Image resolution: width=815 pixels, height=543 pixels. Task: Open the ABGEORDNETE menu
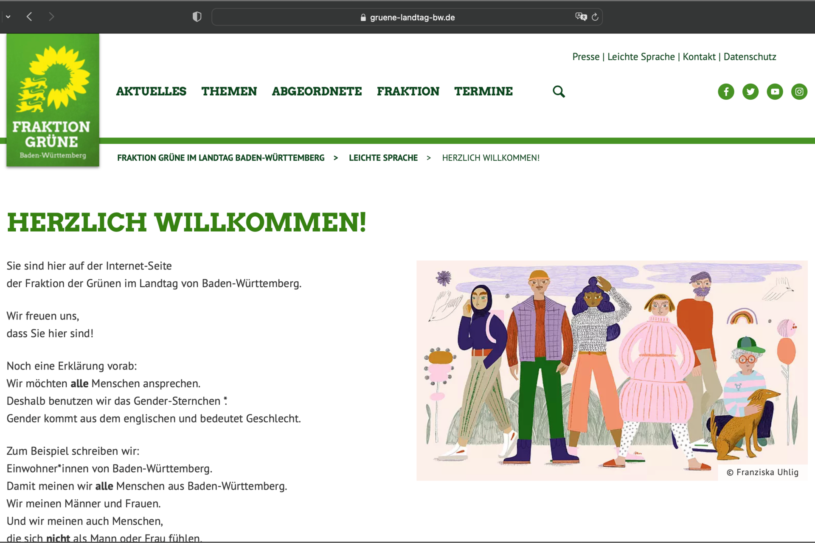click(x=317, y=91)
